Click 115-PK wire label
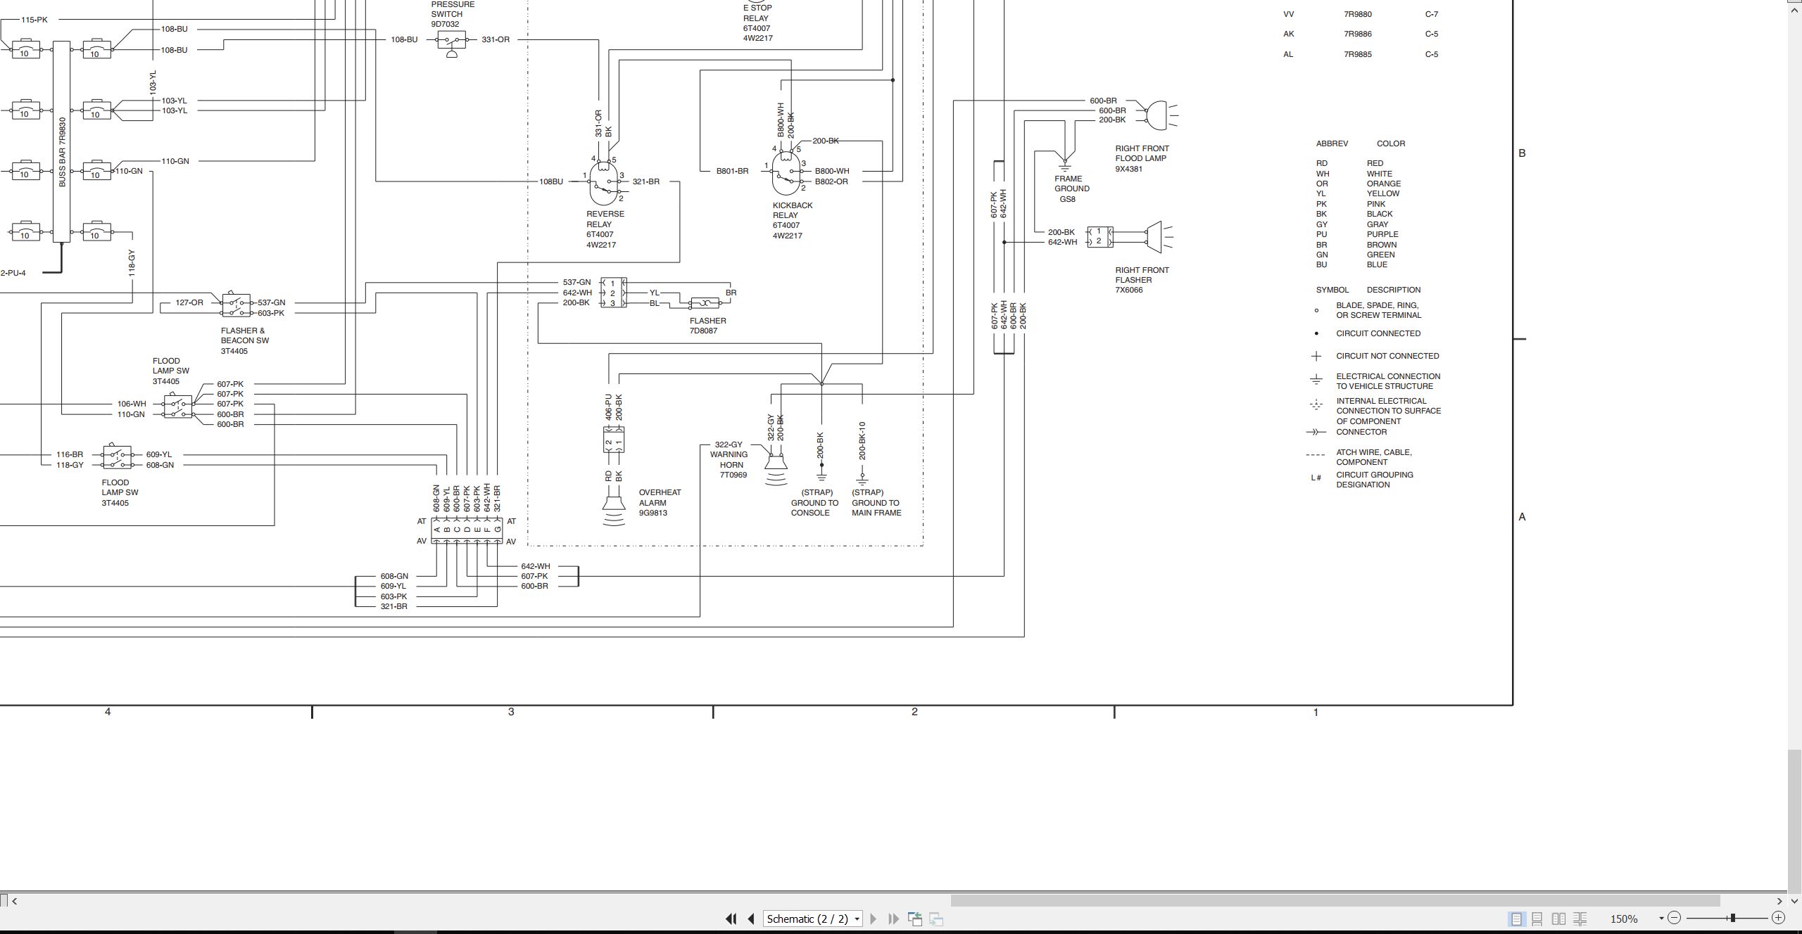This screenshot has width=1802, height=934. pyautogui.click(x=34, y=20)
